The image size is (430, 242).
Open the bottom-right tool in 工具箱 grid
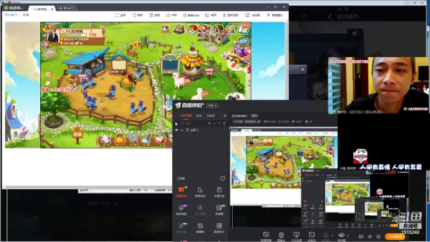(219, 227)
